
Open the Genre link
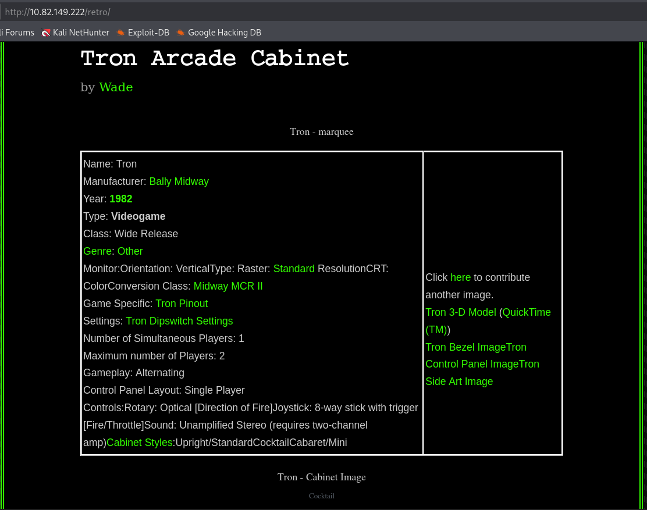(x=98, y=251)
